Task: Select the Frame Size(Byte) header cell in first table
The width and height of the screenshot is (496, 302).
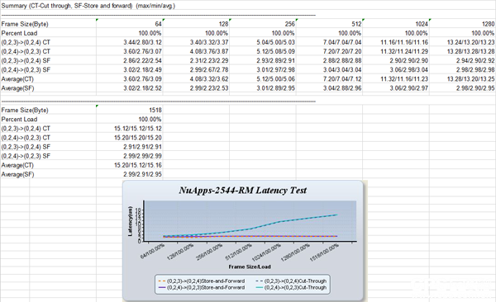Action: [25, 24]
